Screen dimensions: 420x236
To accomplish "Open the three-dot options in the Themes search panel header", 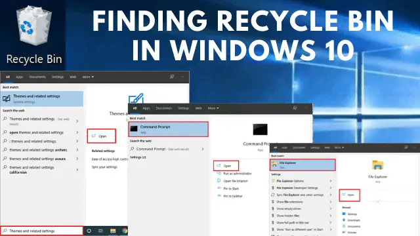I will coord(182,77).
